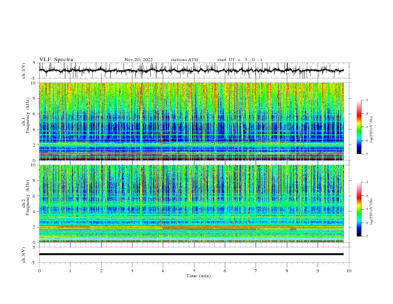Click the ch.1 spectrogram panel
This screenshot has height=304, width=393.
coord(191,121)
